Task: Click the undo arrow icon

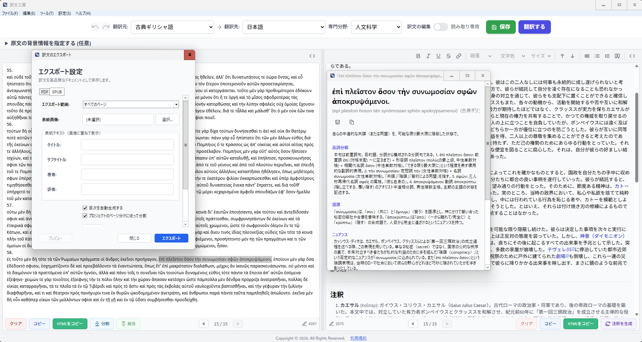Action: (x=95, y=27)
